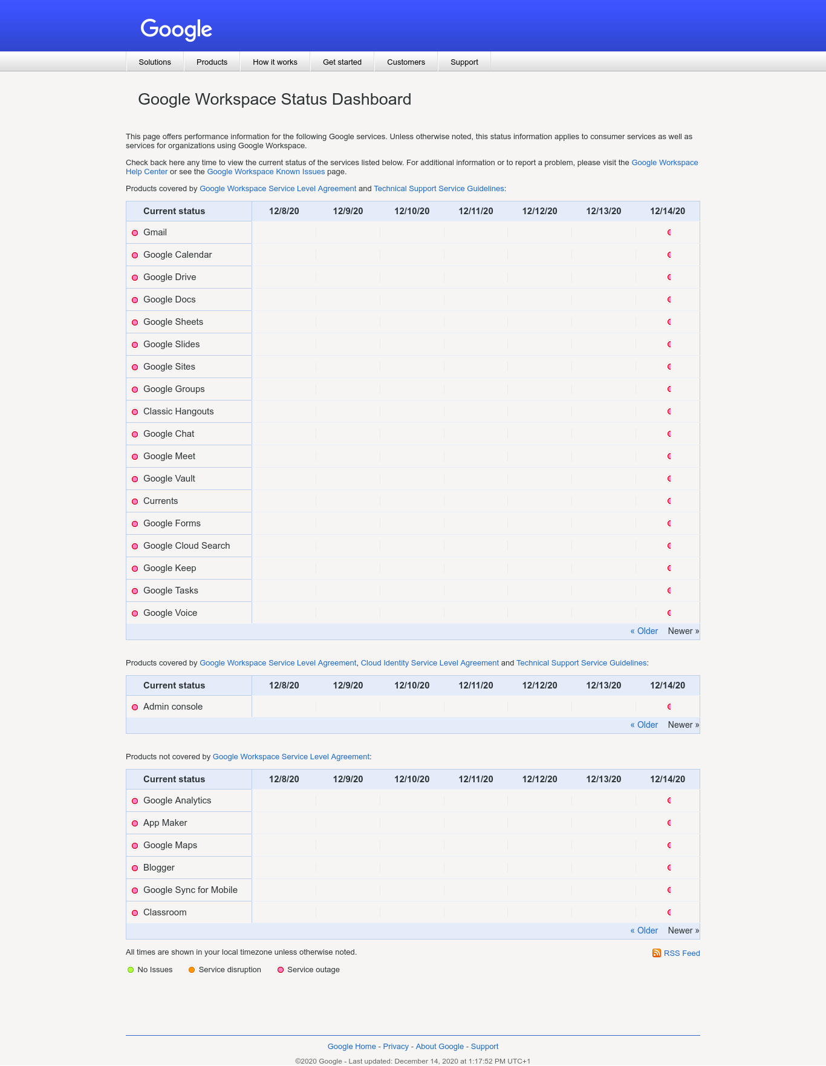Open the Google Workspace Help Center link

coord(665,163)
